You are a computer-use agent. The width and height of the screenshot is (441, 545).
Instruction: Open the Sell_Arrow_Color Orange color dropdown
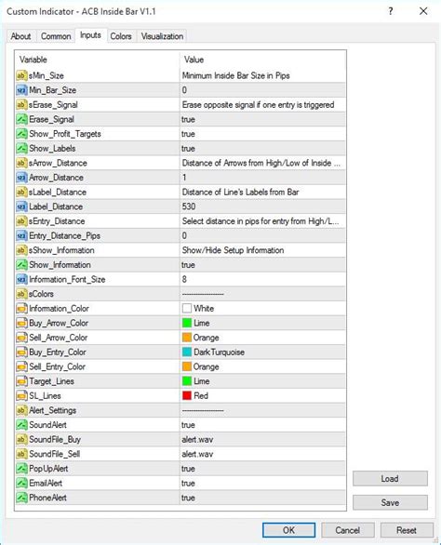tap(263, 338)
